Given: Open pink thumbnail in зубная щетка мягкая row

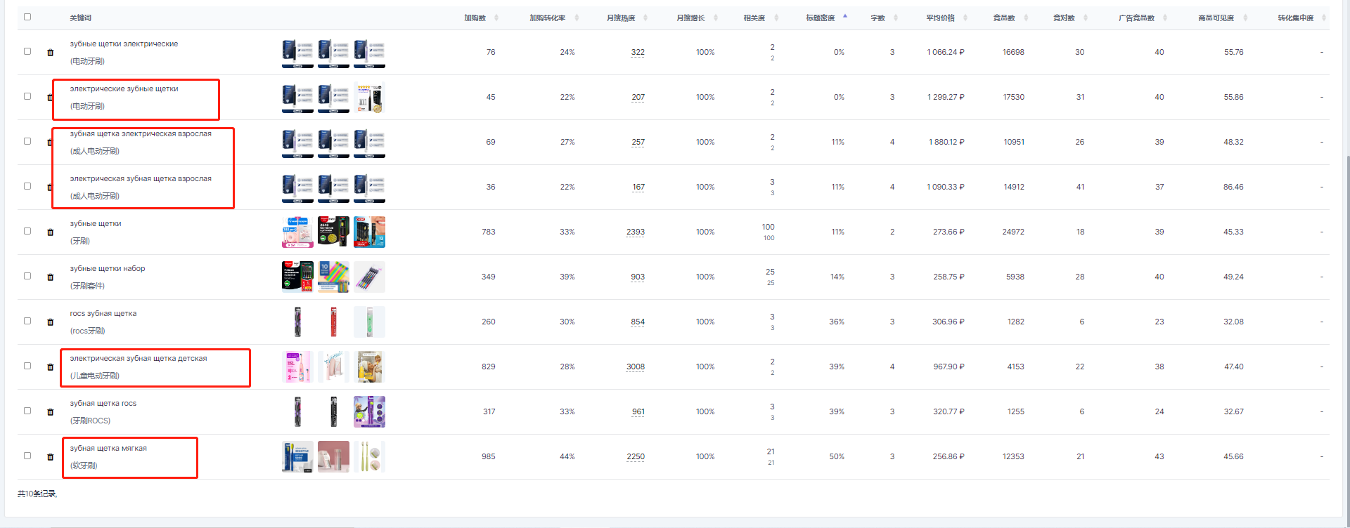Looking at the screenshot, I should click(x=333, y=457).
